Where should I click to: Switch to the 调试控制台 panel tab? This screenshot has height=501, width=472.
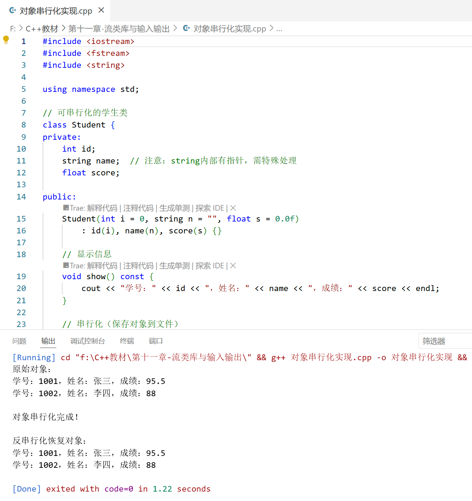(x=88, y=341)
